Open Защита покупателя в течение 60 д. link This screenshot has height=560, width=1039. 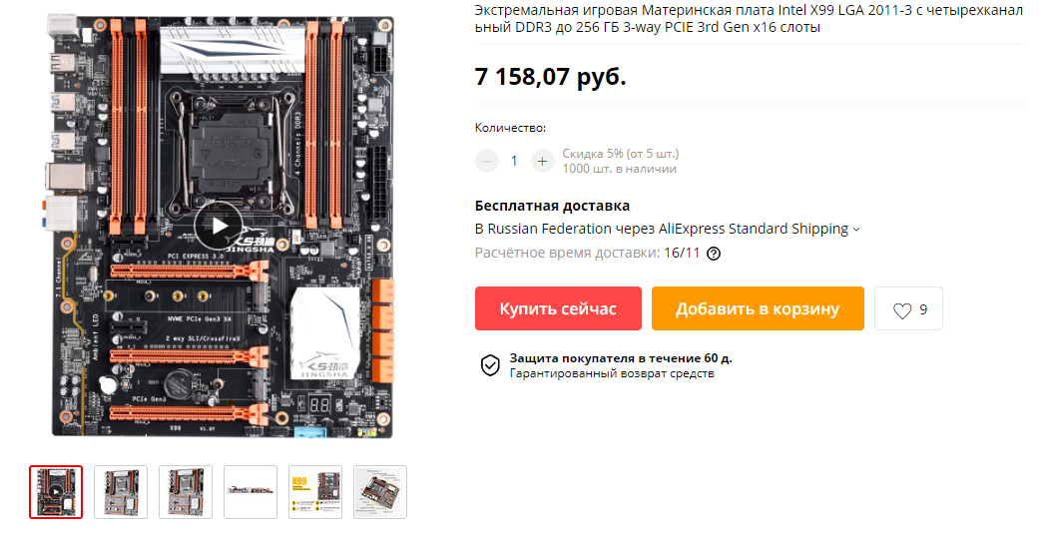click(x=621, y=358)
